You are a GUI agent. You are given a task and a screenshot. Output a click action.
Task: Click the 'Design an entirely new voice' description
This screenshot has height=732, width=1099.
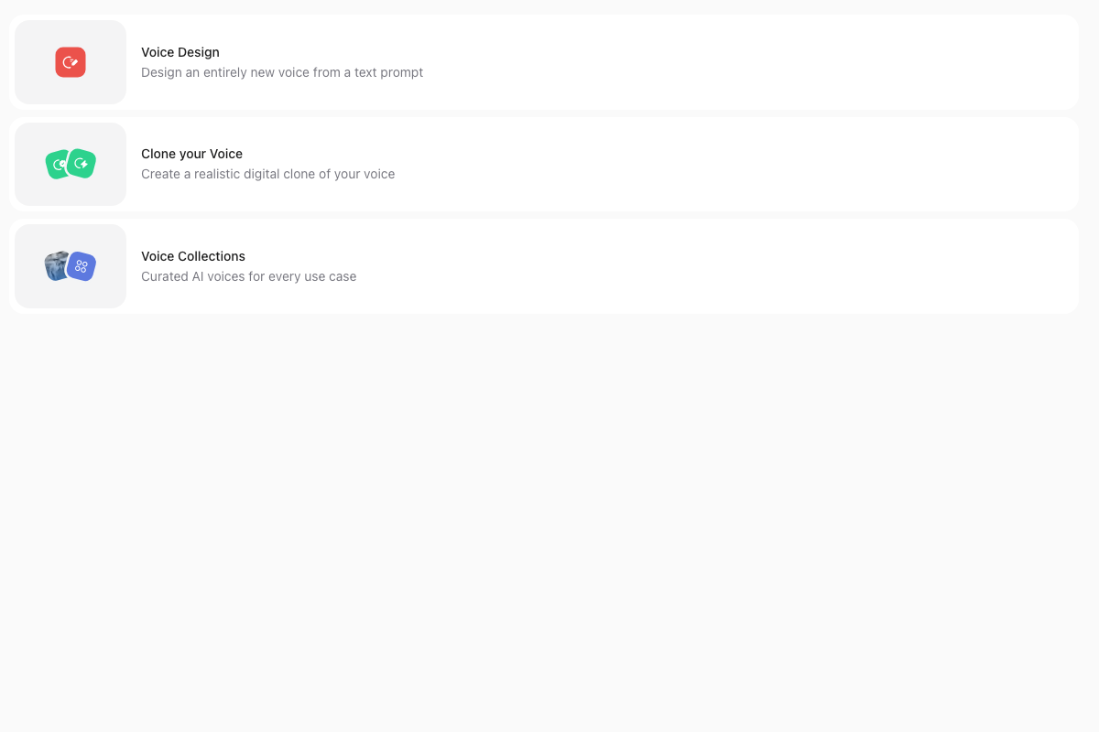[x=282, y=72]
